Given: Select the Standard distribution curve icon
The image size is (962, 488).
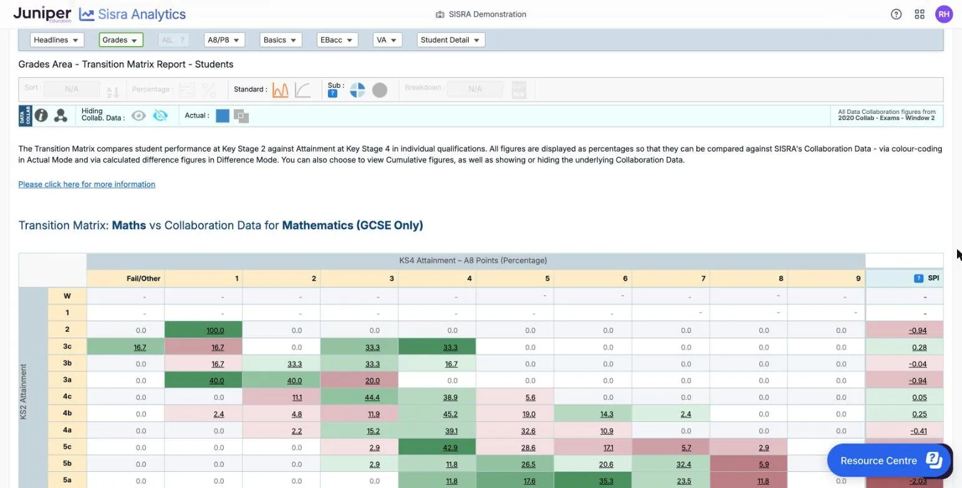Looking at the screenshot, I should point(280,90).
